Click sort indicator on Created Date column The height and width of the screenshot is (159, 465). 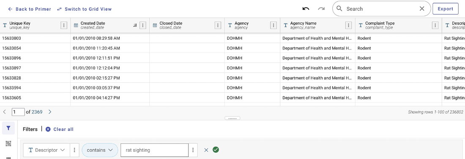(x=135, y=25)
